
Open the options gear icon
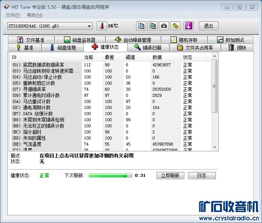pyautogui.click(x=175, y=26)
